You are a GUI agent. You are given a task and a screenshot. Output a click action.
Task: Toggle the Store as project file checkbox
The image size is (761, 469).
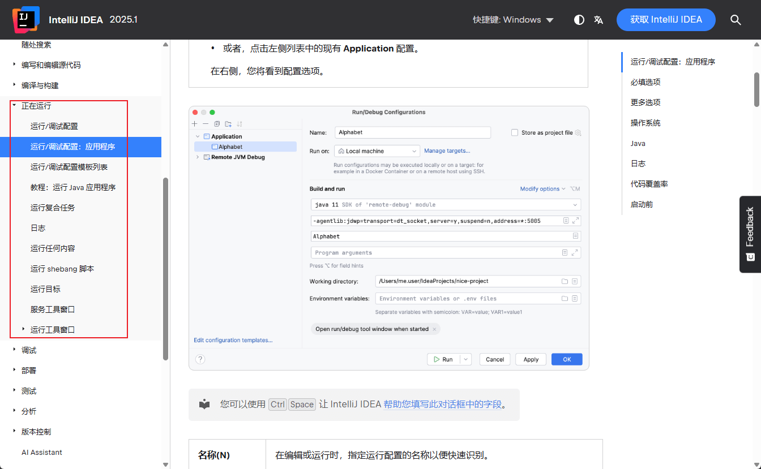(x=515, y=132)
